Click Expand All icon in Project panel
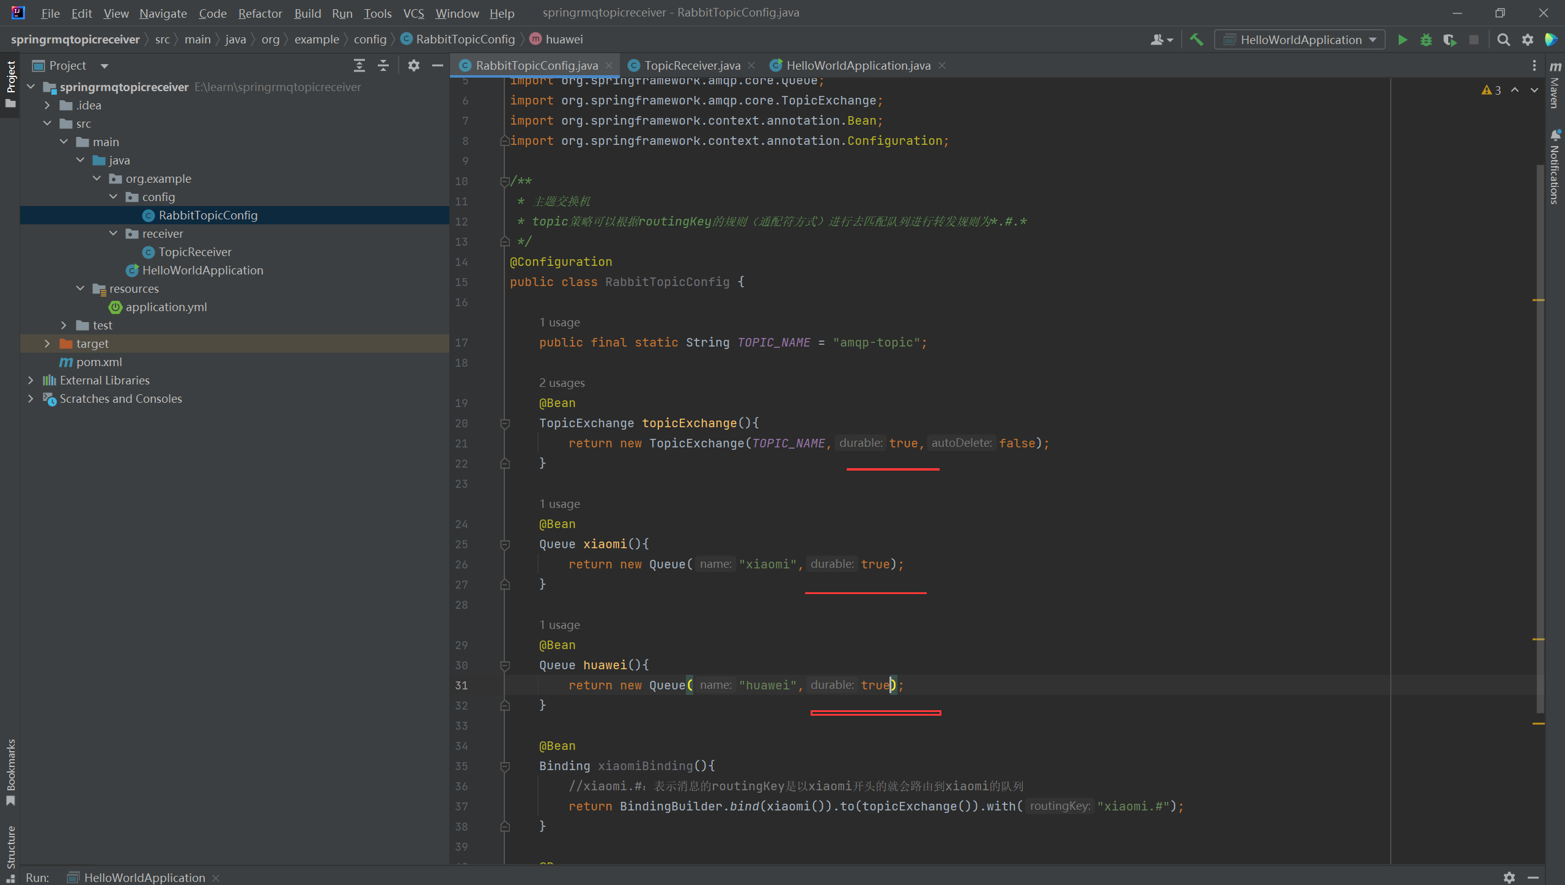Screen dimensions: 1565x885 tap(359, 65)
